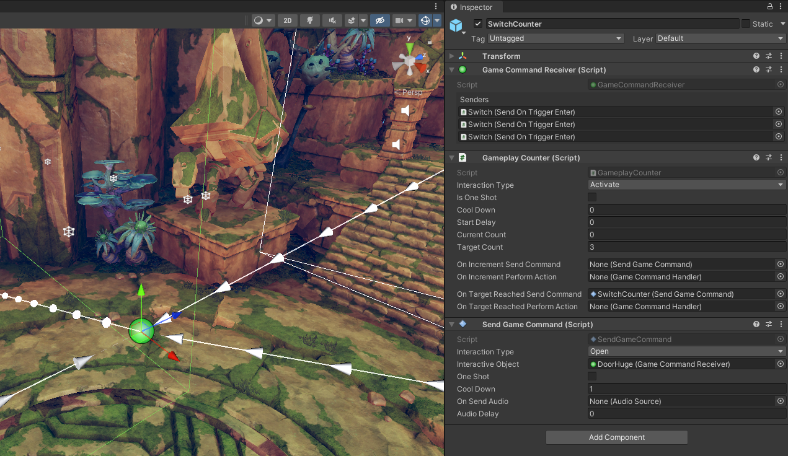Open the Tag dropdown showing Untagged

(x=556, y=38)
